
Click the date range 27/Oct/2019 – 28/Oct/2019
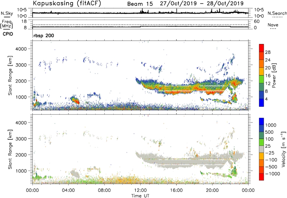tap(202, 4)
